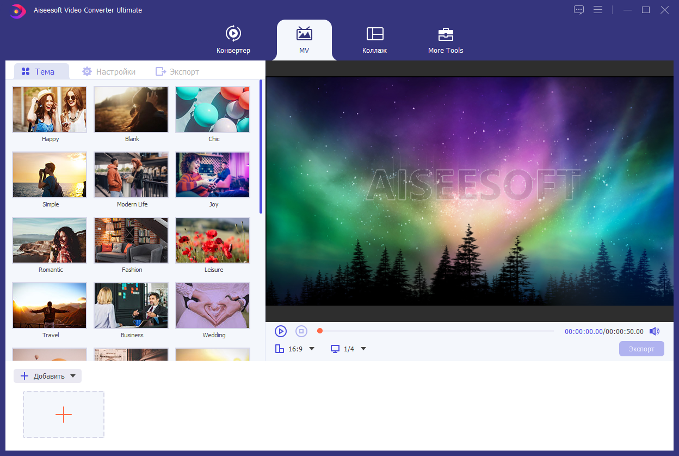Image resolution: width=679 pixels, height=456 pixels.
Task: Open the Конвертер tab icon
Action: (233, 34)
